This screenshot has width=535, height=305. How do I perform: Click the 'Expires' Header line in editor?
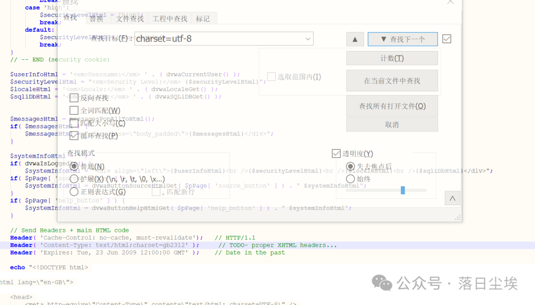pyautogui.click(x=148, y=253)
